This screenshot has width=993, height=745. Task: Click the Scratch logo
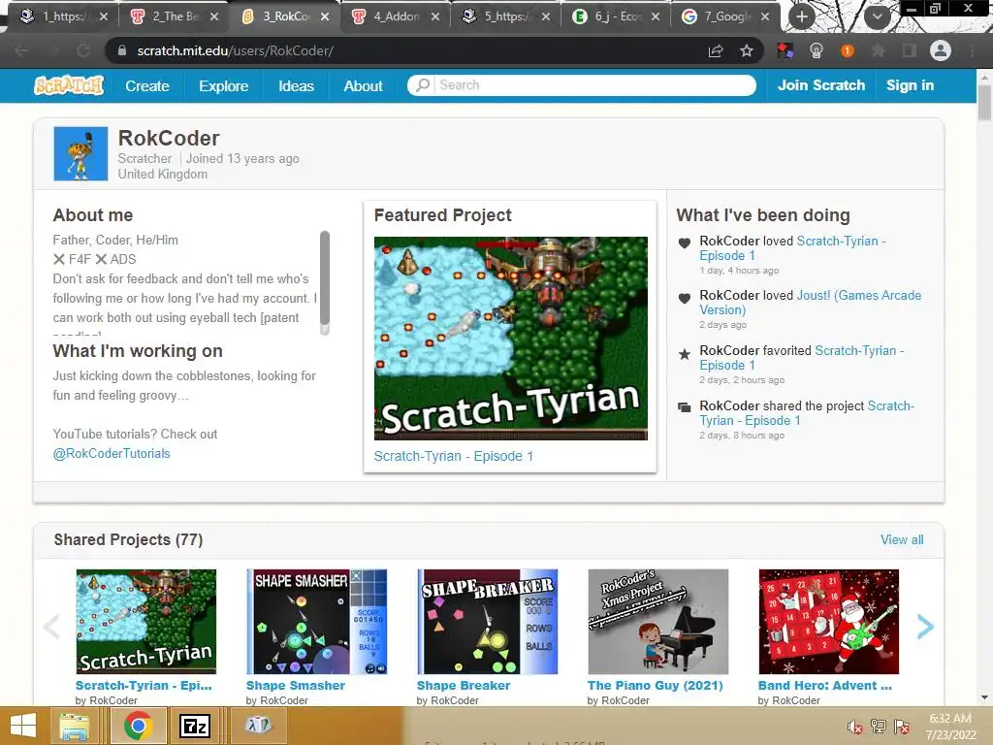69,85
